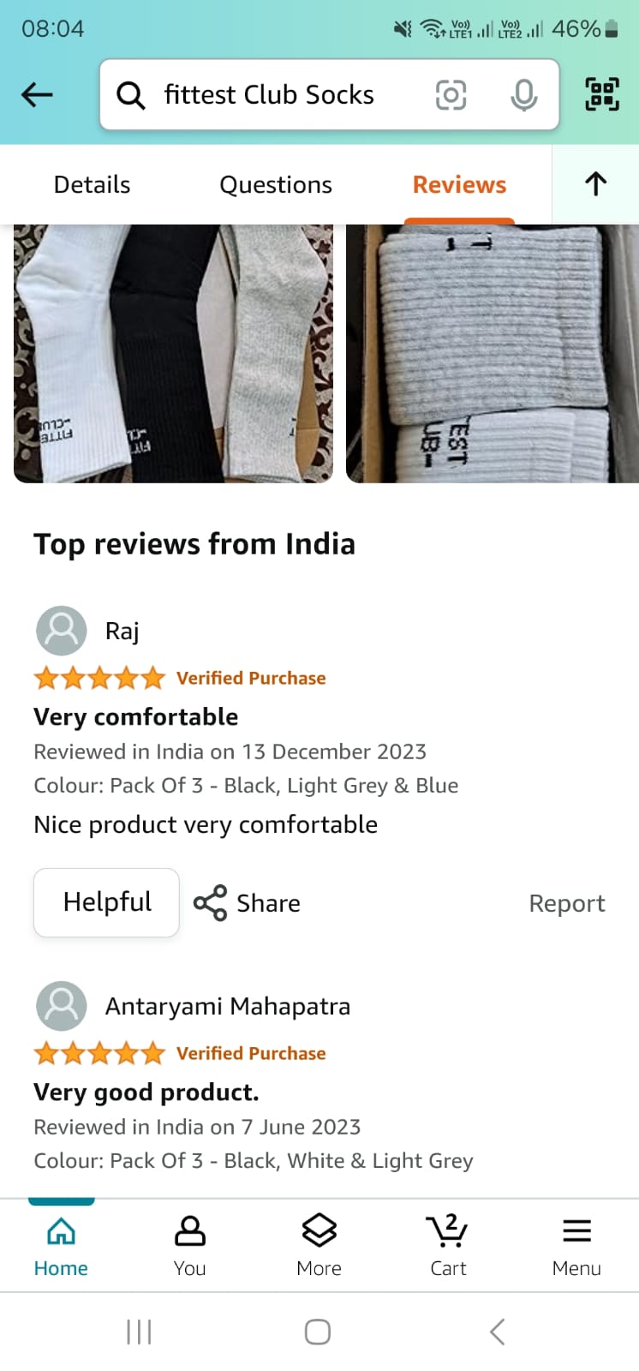The image size is (639, 1371).
Task: Open camera lens search icon
Action: tap(451, 94)
